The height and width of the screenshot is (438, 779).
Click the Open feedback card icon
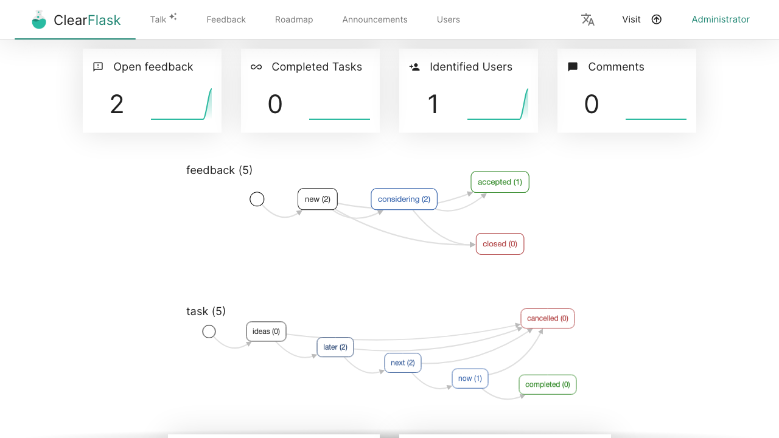98,67
